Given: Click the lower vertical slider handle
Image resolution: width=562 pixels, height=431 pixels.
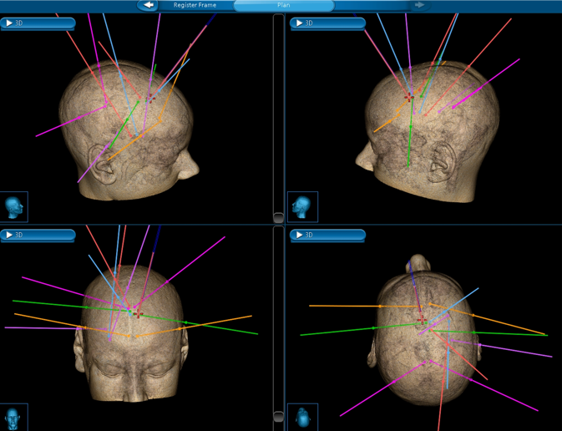Looking at the screenshot, I should coord(278,416).
